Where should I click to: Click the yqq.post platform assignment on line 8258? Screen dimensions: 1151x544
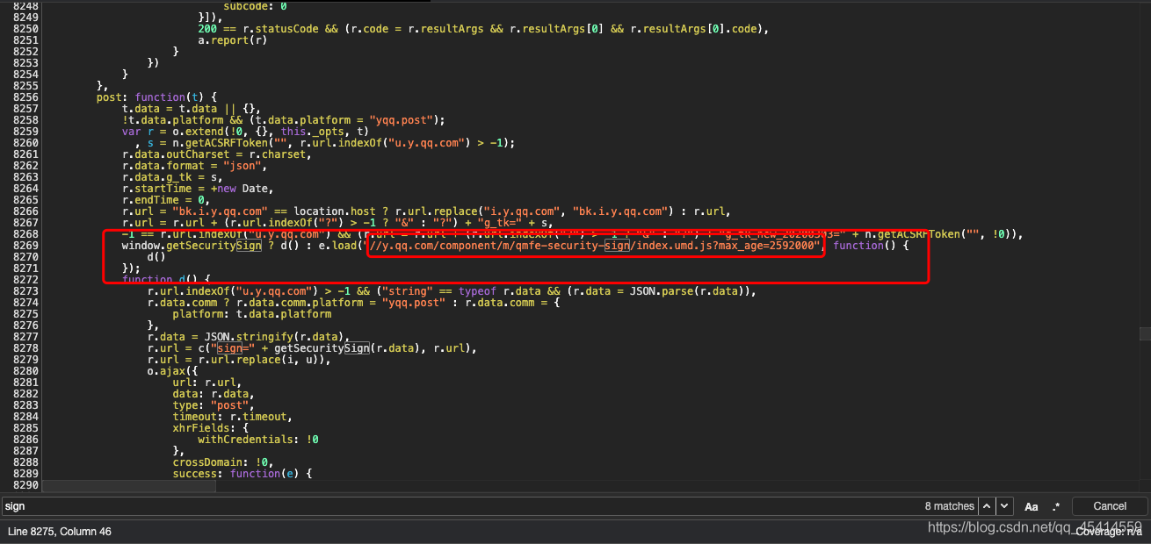point(284,120)
